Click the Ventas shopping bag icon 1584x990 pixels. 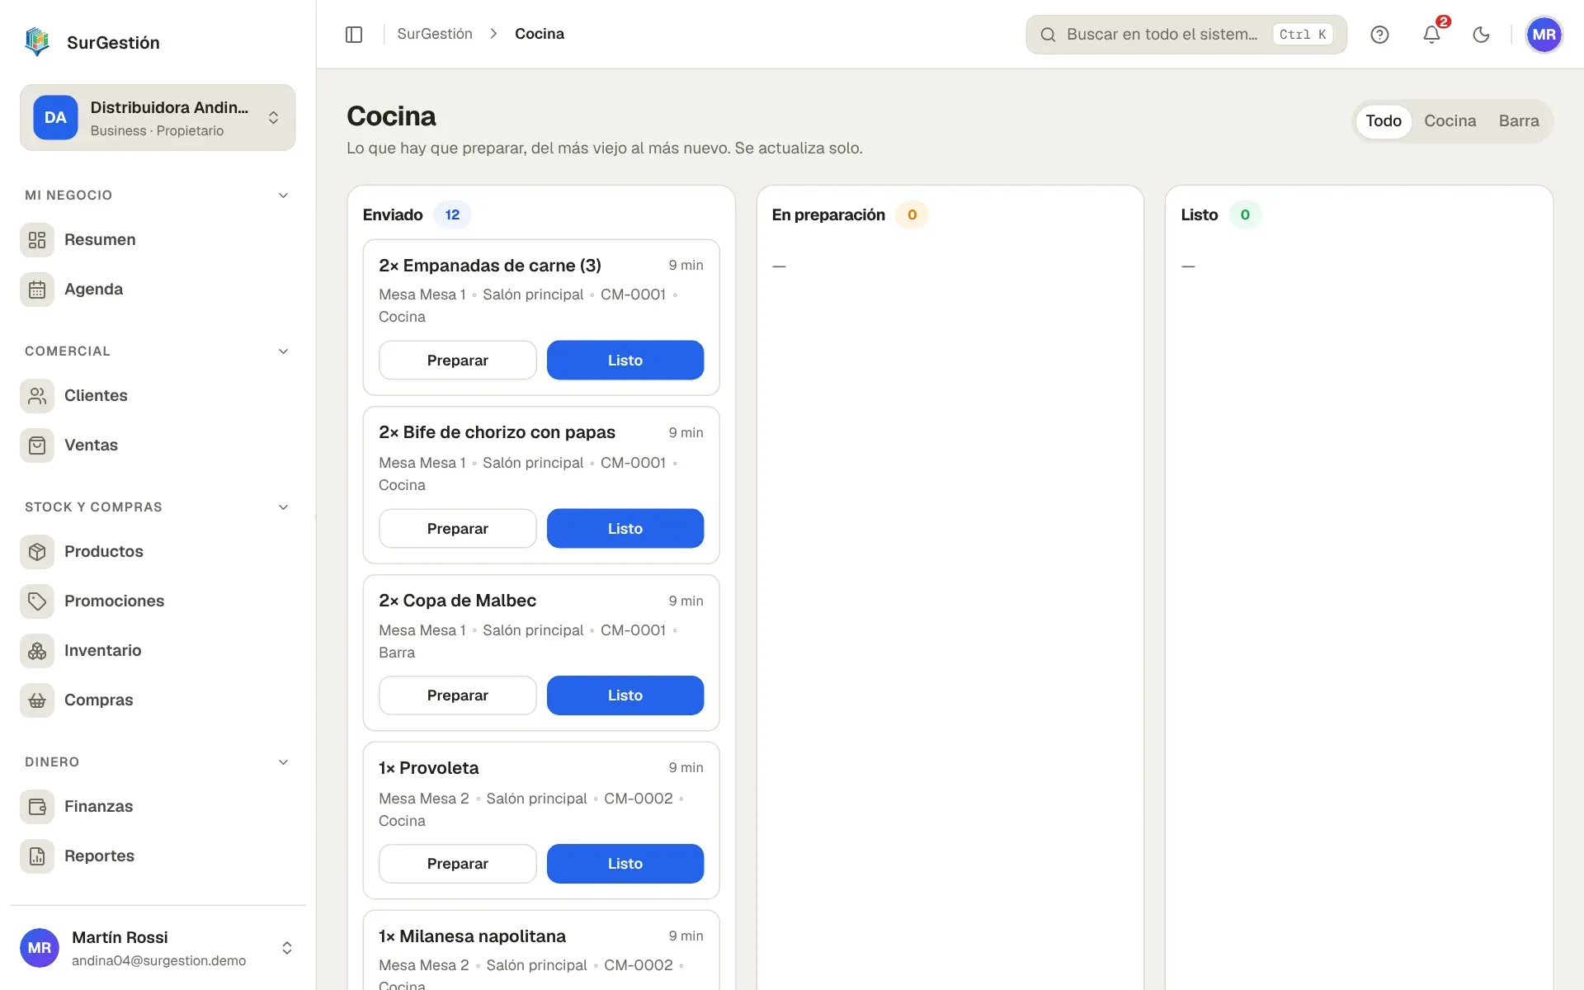[x=37, y=445]
